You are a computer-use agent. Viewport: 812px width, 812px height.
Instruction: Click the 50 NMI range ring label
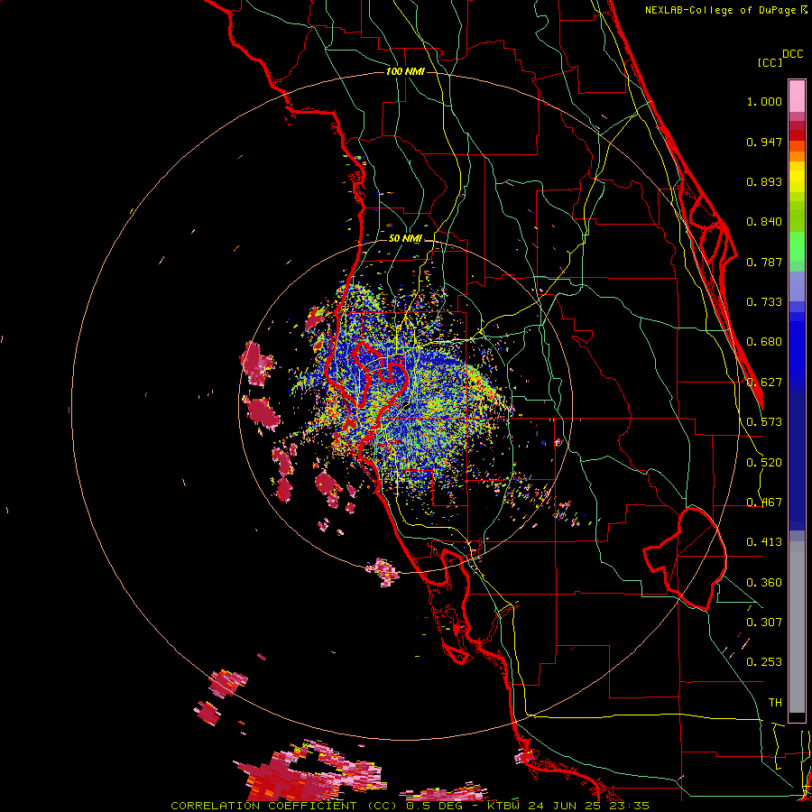[x=405, y=239]
